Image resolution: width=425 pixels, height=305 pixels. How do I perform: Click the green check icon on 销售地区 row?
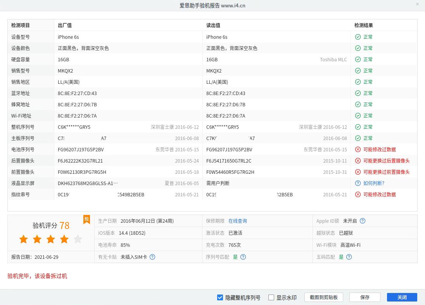(358, 82)
